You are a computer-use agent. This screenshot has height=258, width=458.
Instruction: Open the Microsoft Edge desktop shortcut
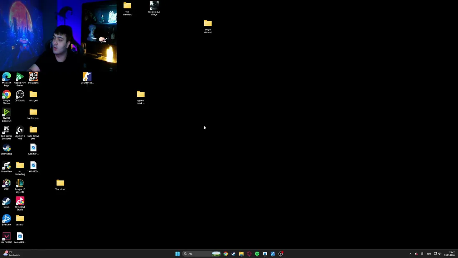[6, 79]
